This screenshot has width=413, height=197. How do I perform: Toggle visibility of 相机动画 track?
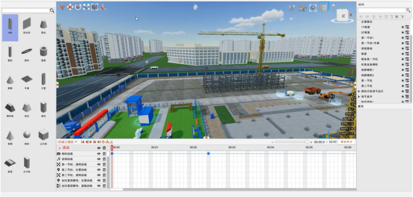[x=99, y=154]
